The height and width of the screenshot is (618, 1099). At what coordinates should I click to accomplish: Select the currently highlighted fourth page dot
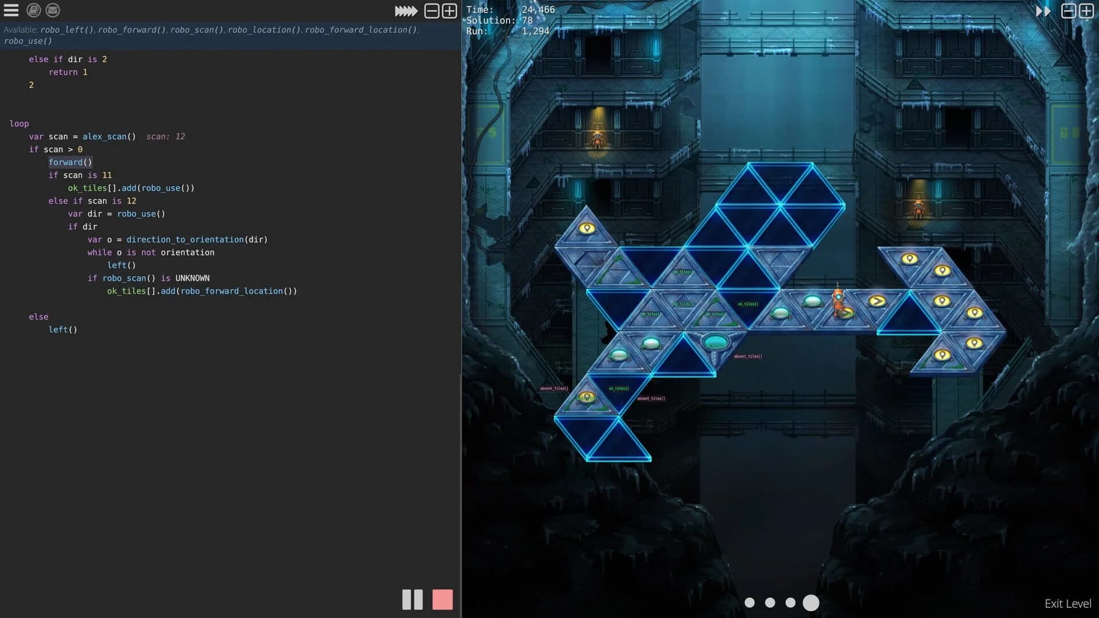click(x=812, y=603)
